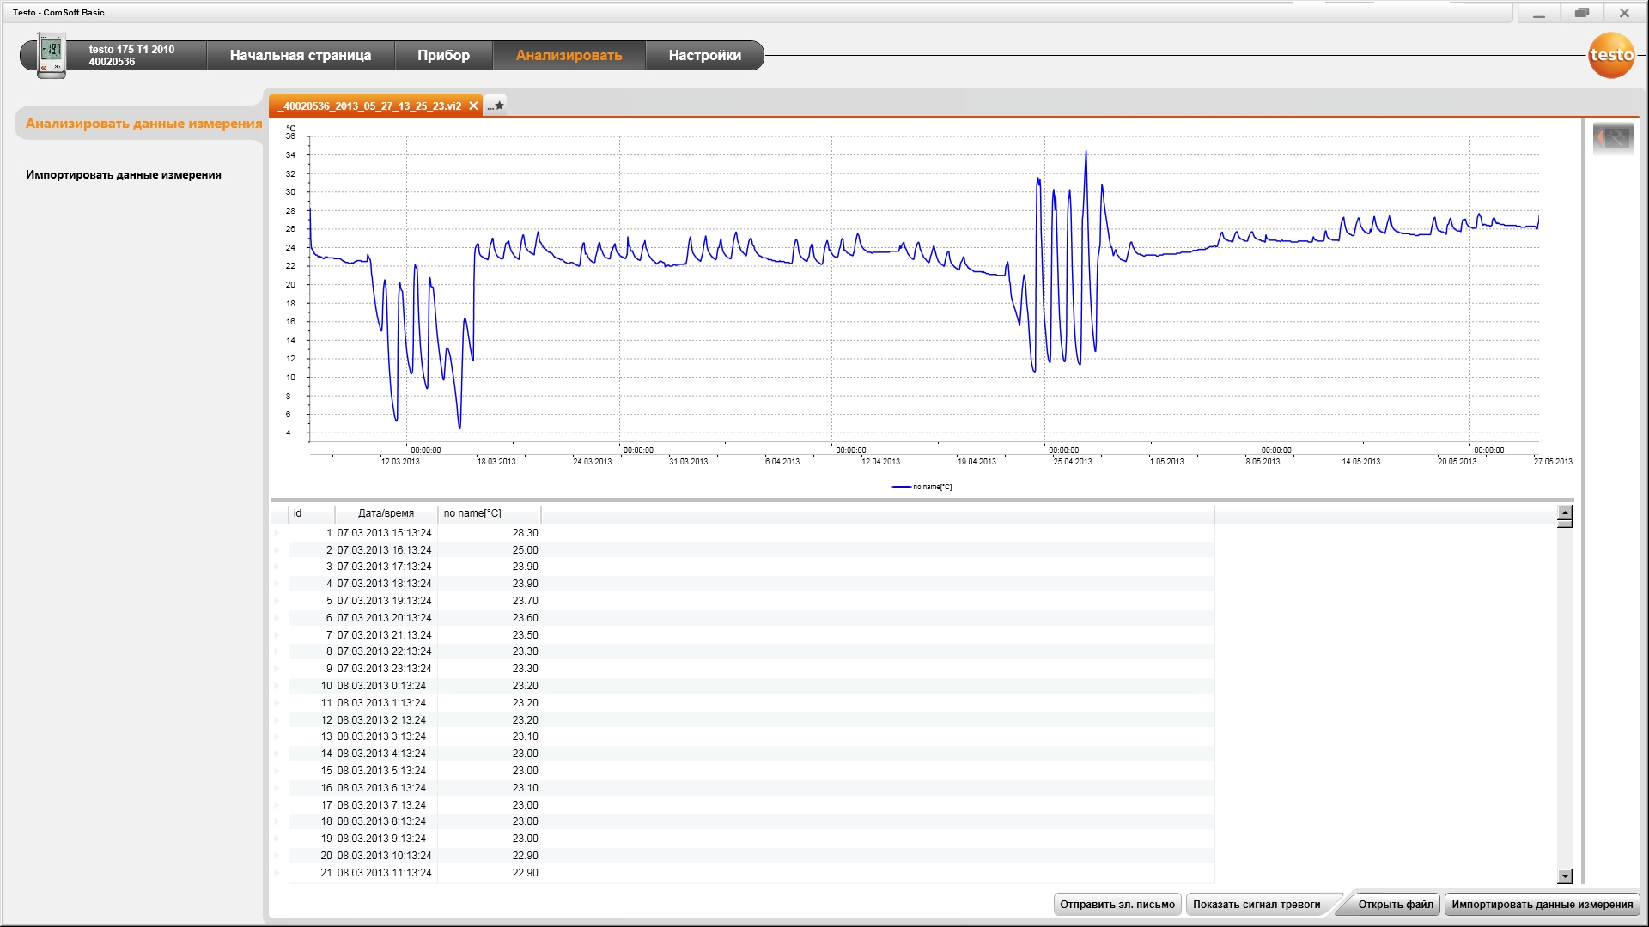Click the 12.03.2013 date label on chart axis

[x=400, y=462]
